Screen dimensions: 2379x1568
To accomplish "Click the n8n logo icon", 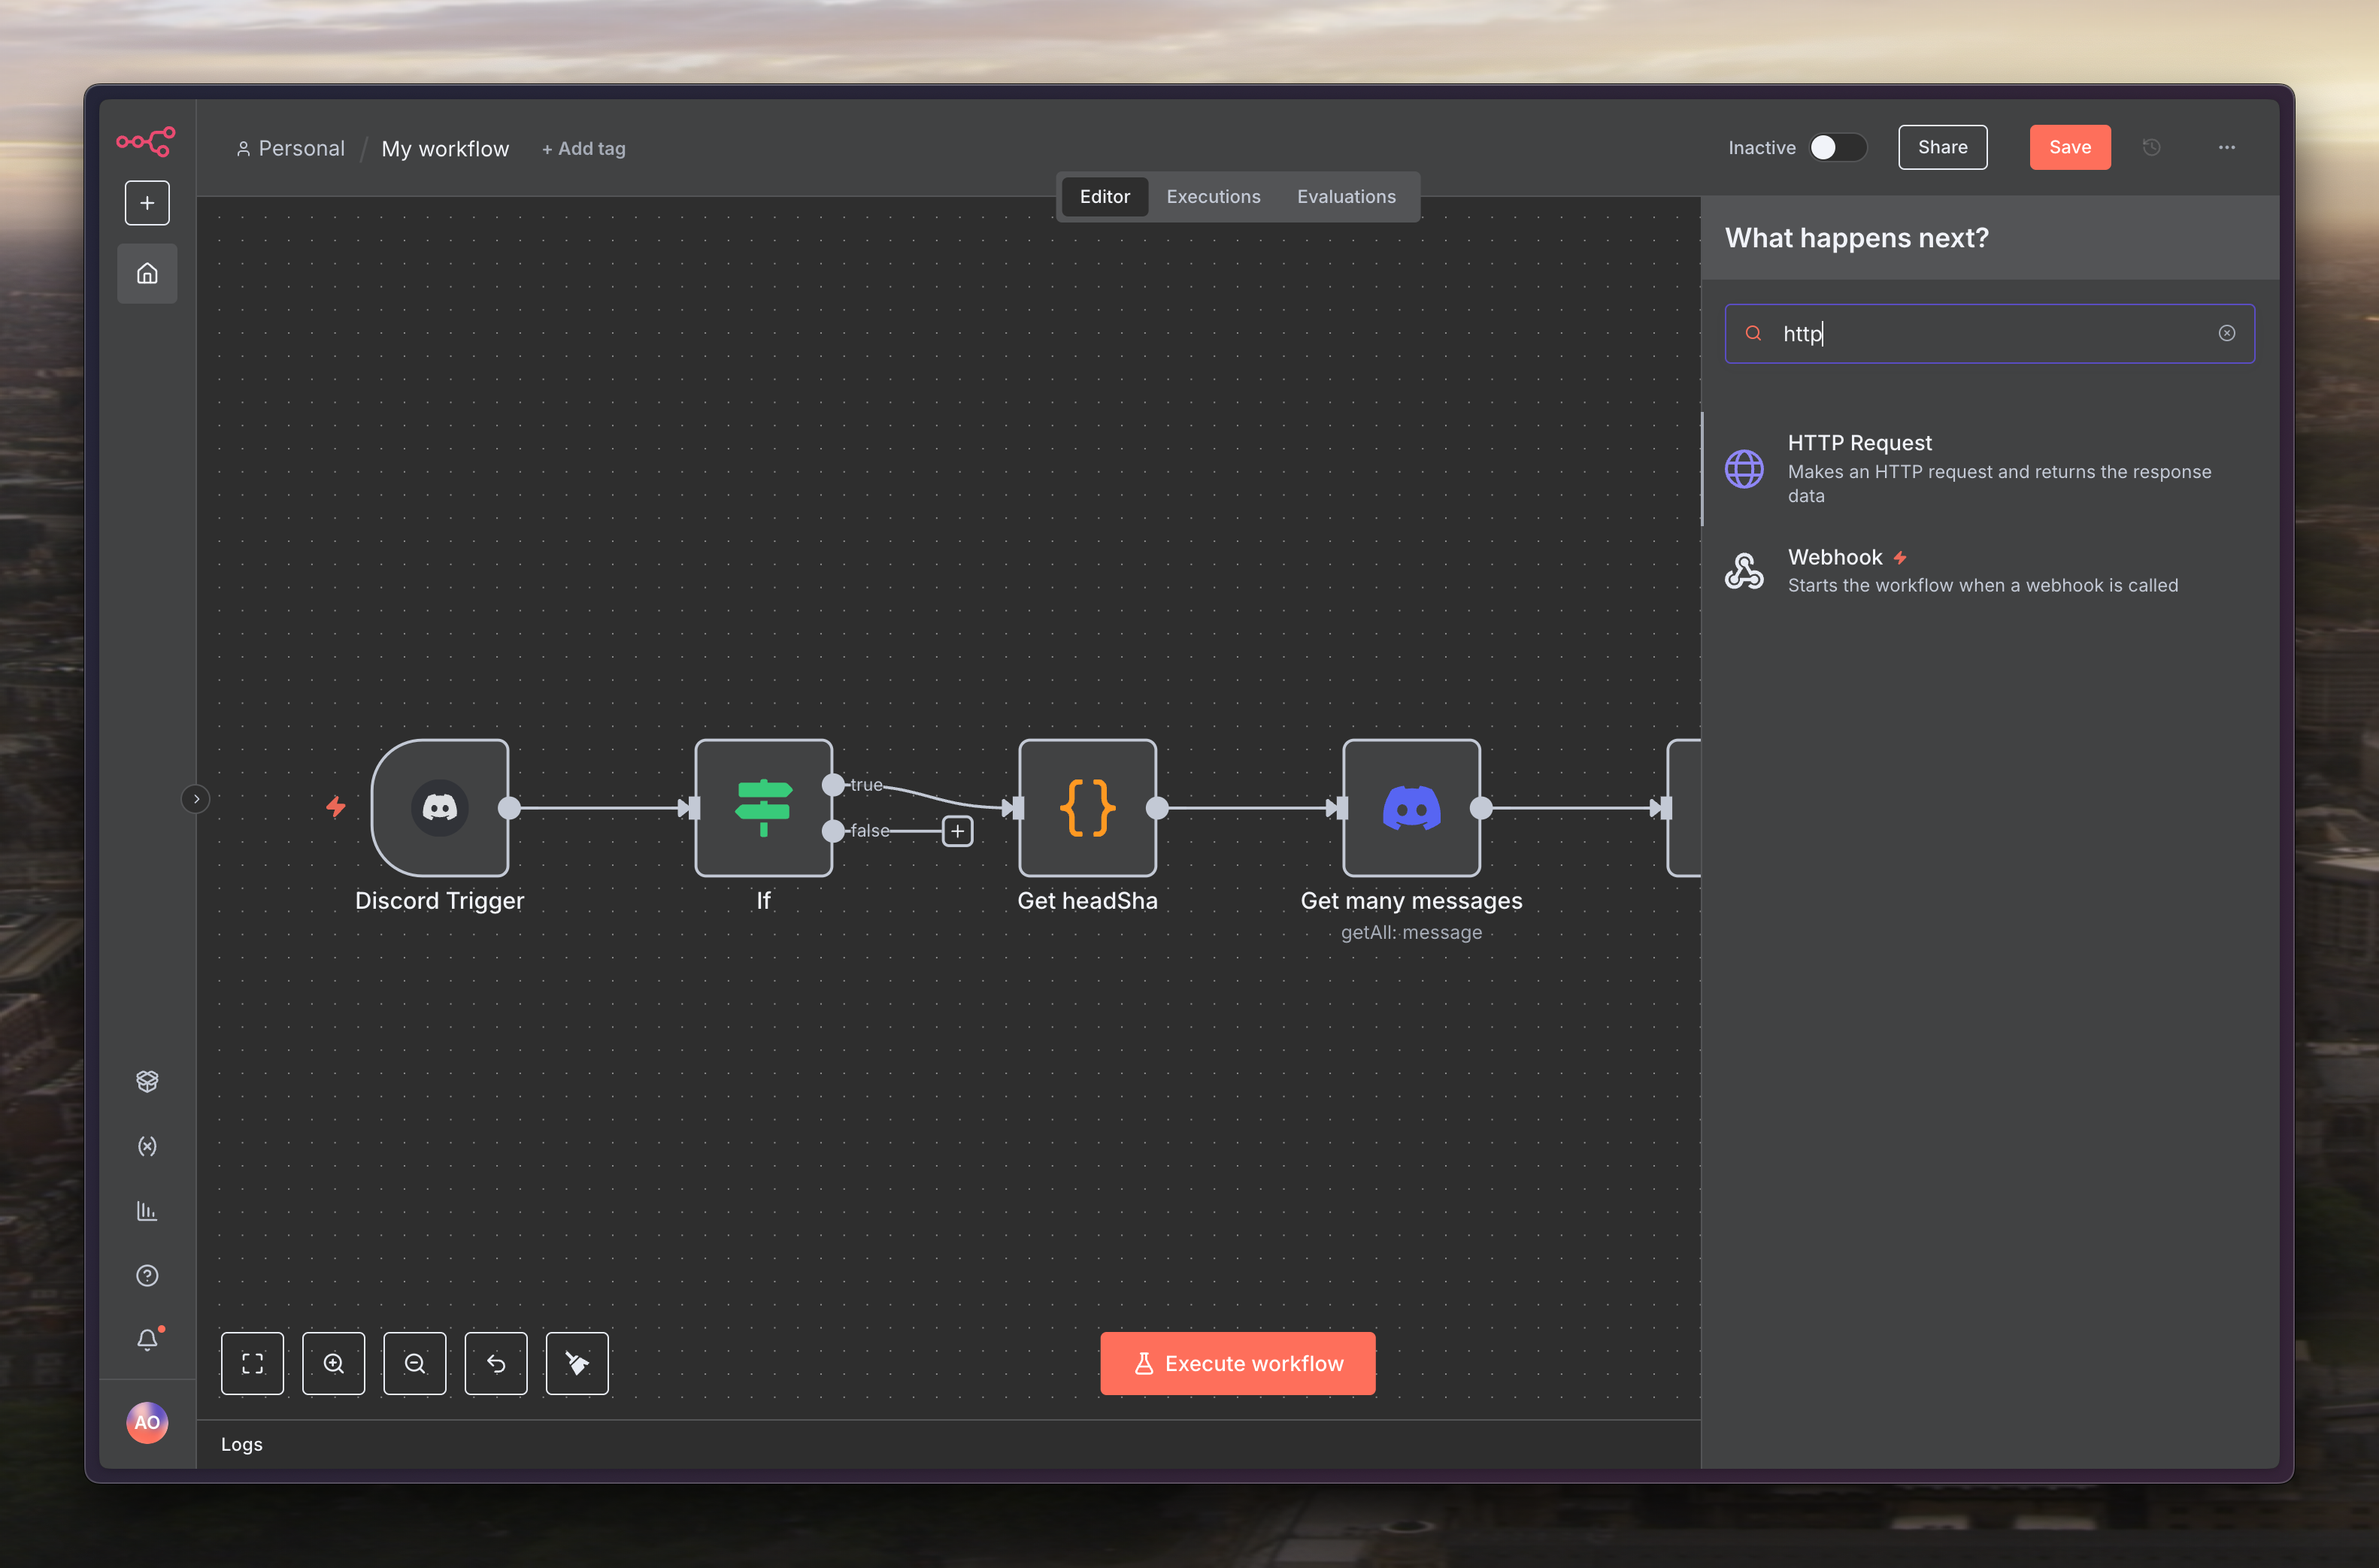I will coord(146,141).
